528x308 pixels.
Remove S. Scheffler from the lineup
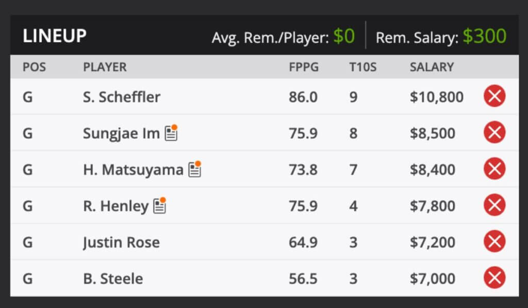495,96
